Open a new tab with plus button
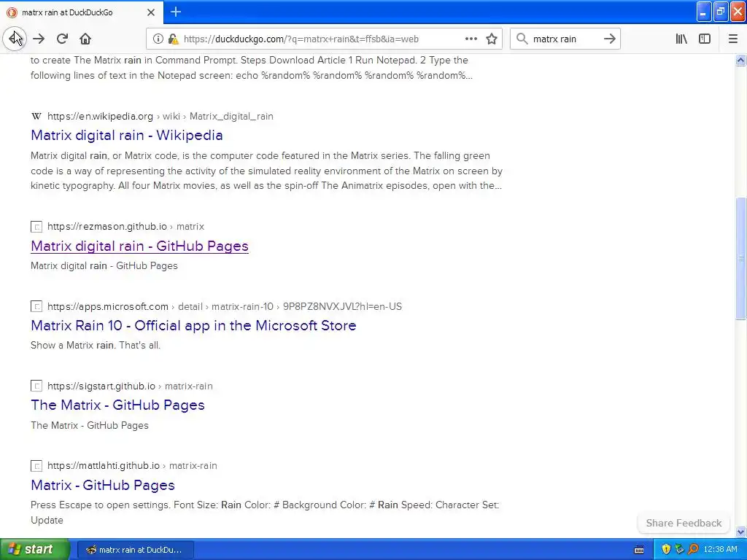Viewport: 747px width, 560px height. pos(176,12)
